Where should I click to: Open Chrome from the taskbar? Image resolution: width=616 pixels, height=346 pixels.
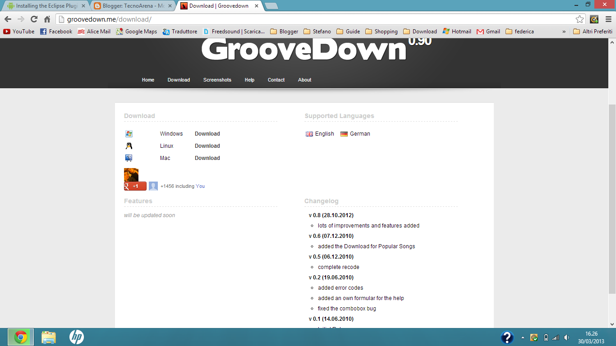20,337
